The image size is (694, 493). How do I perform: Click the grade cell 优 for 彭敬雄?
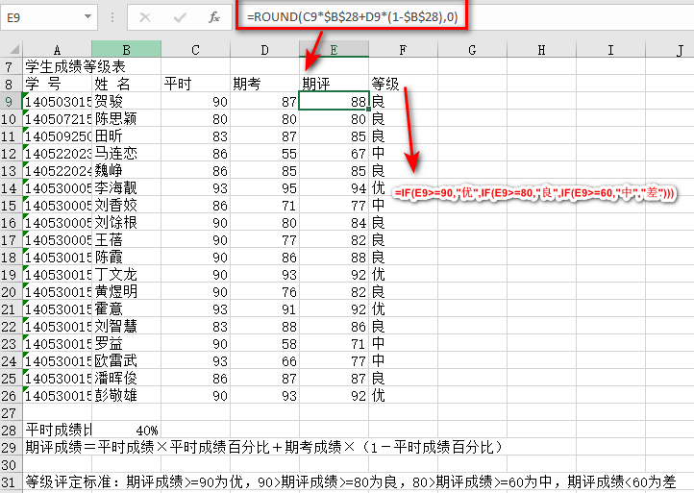403,396
